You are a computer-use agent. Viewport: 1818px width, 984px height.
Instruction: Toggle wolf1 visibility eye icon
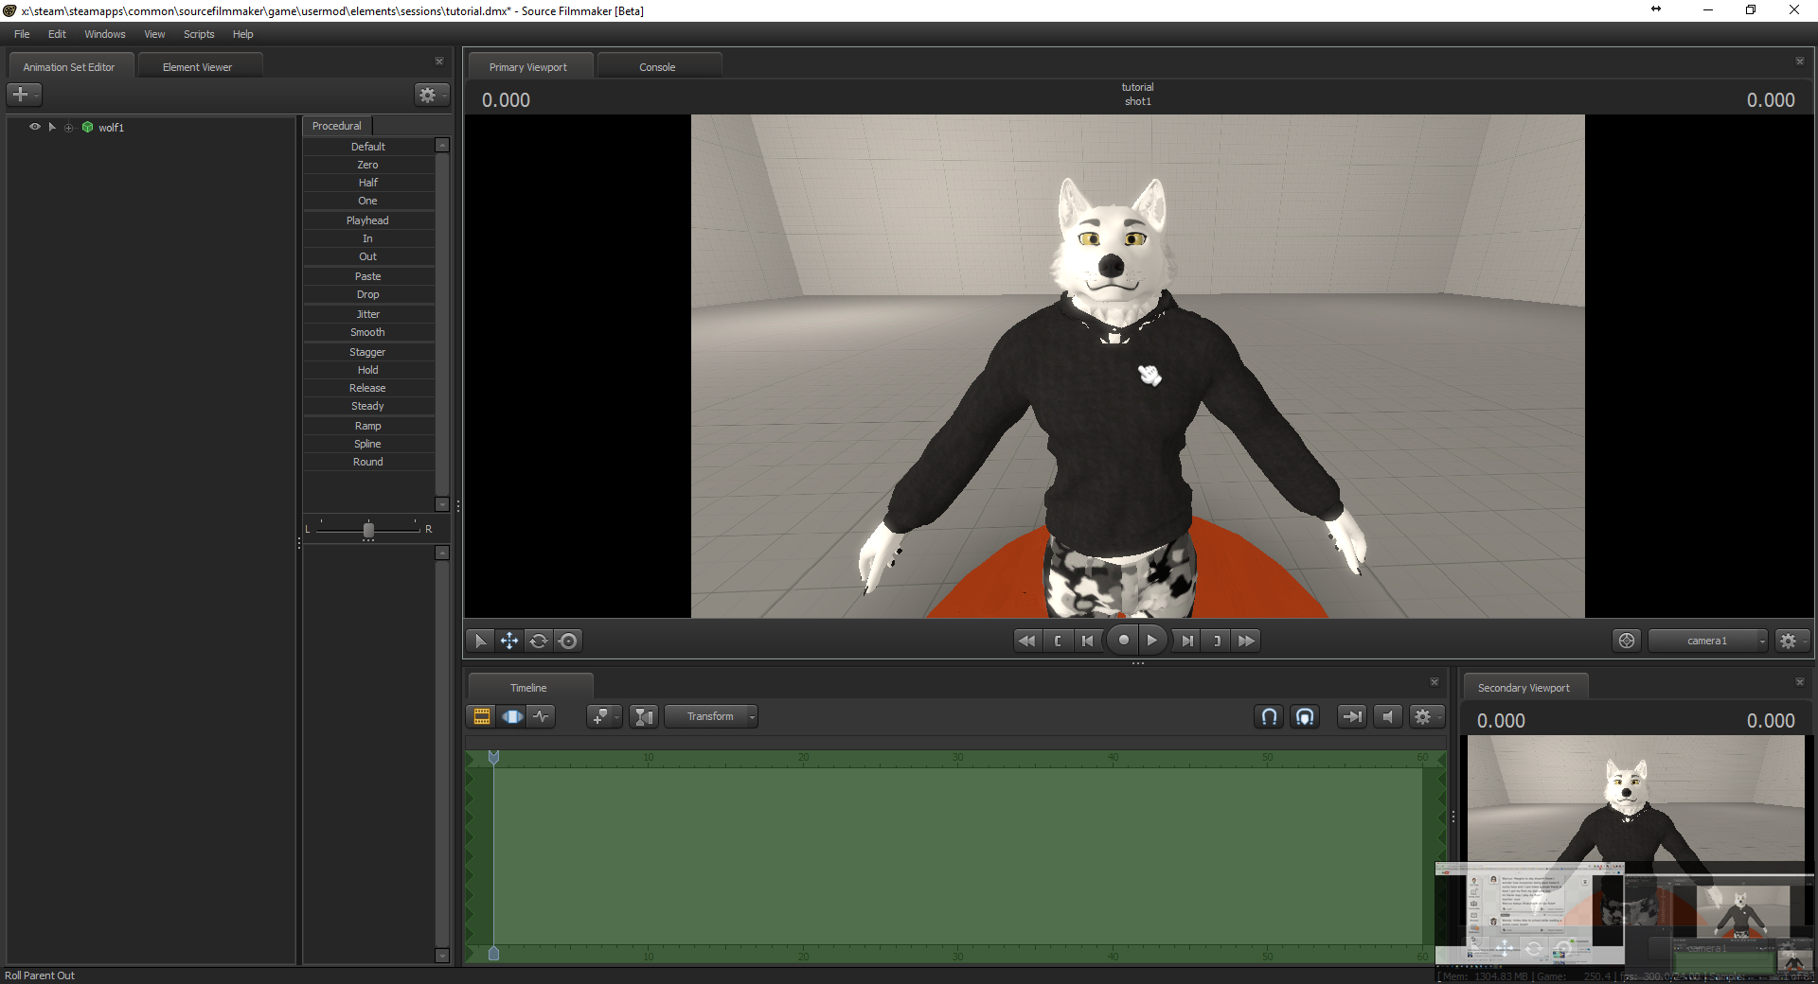pos(35,127)
